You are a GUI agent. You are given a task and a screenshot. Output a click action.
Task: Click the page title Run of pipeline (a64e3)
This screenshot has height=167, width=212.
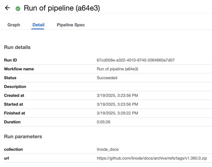62,8
